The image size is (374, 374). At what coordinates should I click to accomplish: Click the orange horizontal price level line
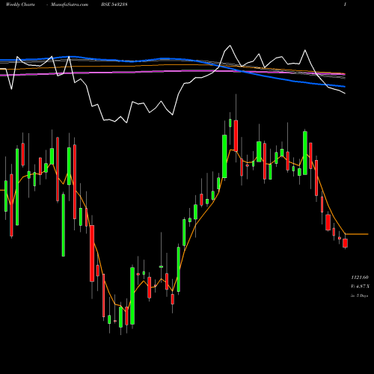click(357, 234)
